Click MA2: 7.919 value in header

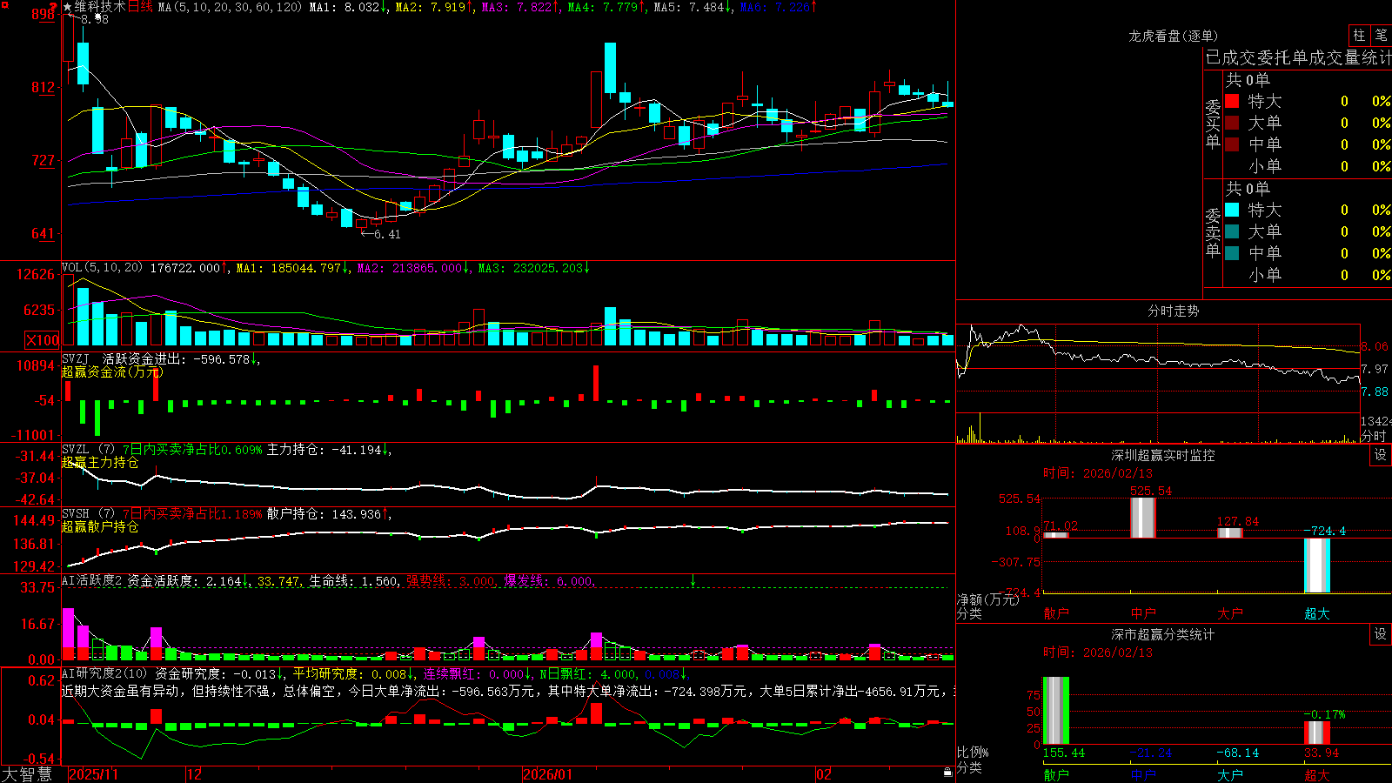click(434, 7)
